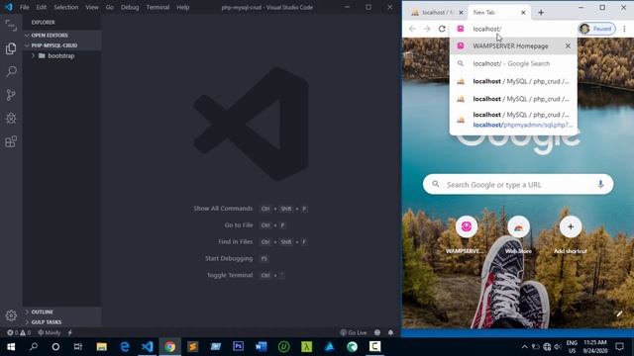Close the localhost tab in Chrome
This screenshot has height=356, width=634.
point(461,13)
